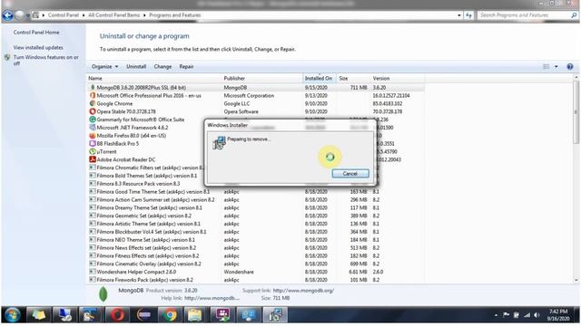
Task: Select the Microsoft .NET Framework icon
Action: (93, 128)
